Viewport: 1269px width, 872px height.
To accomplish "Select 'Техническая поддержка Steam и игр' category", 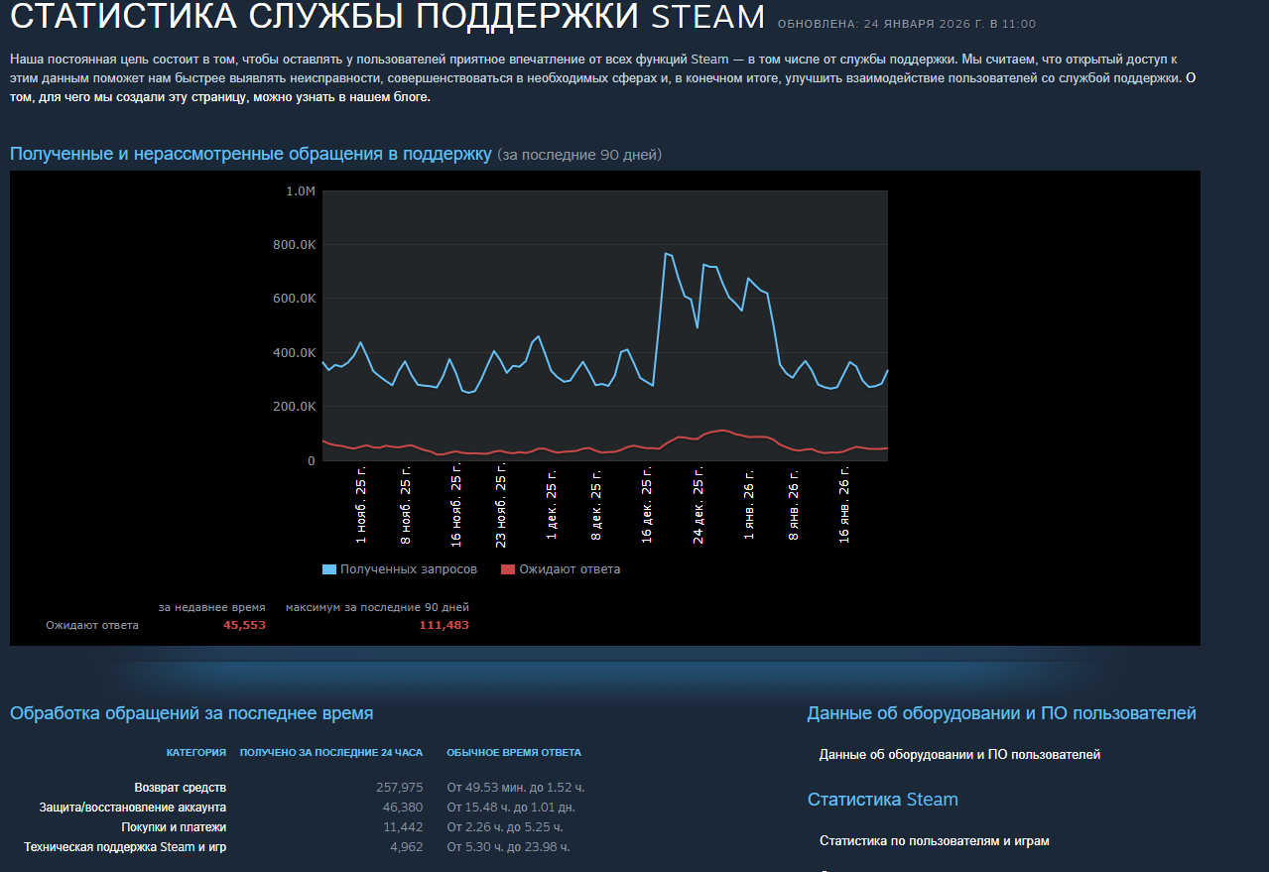I will [x=125, y=847].
